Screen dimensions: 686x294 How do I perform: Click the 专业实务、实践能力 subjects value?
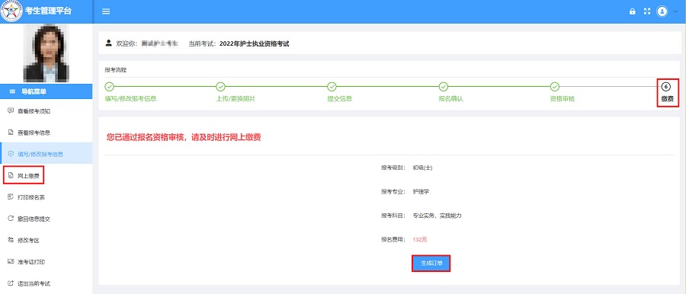click(x=437, y=216)
